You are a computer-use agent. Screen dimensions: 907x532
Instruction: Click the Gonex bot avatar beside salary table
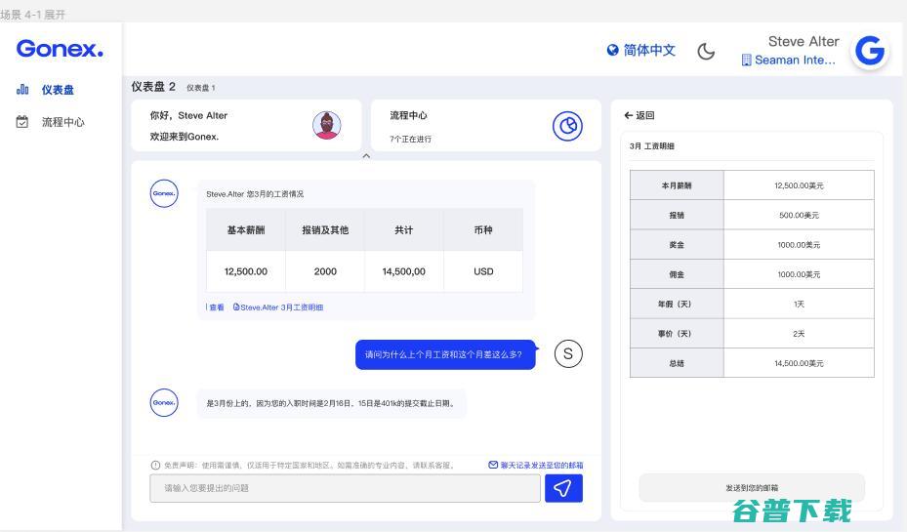pyautogui.click(x=164, y=193)
